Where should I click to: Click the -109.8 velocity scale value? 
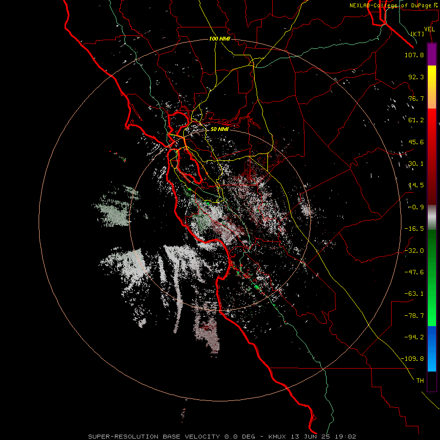pyautogui.click(x=413, y=359)
